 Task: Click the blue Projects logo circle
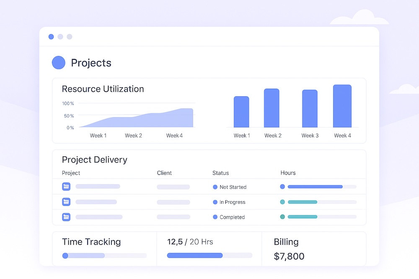pyautogui.click(x=59, y=63)
